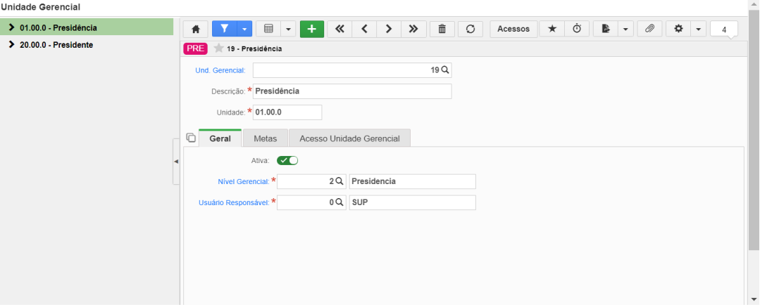The image size is (760, 307).
Task: Click the home icon in toolbar
Action: point(195,29)
